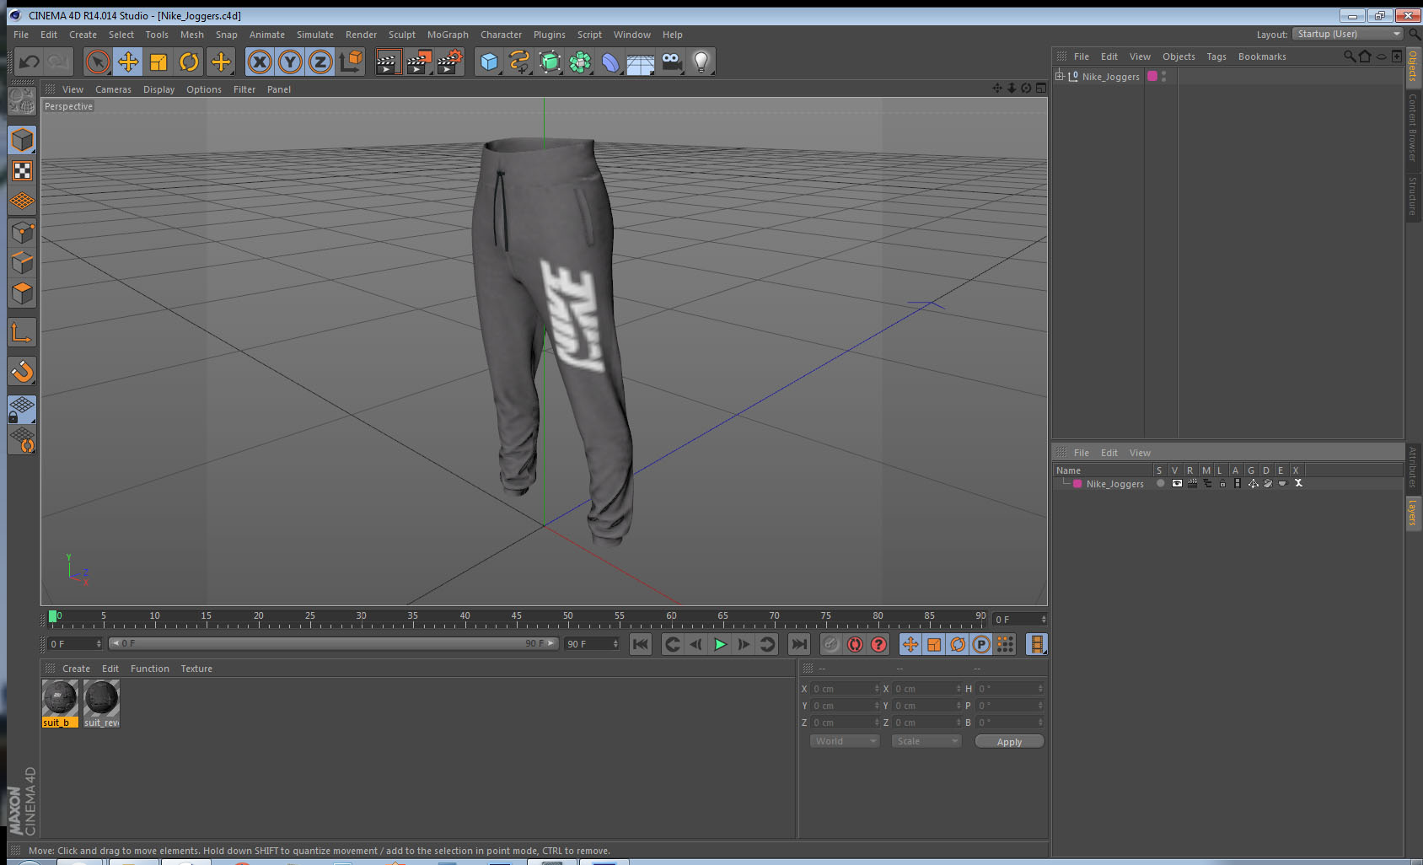Add a Light object
The width and height of the screenshot is (1423, 865).
point(701,62)
